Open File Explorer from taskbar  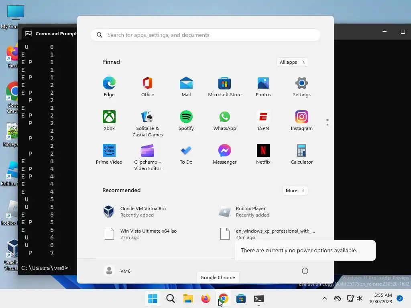tap(188, 298)
